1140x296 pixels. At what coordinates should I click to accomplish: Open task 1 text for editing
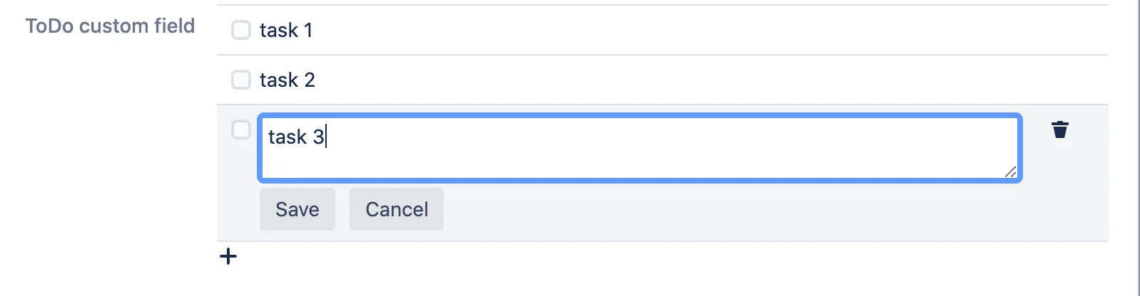286,30
